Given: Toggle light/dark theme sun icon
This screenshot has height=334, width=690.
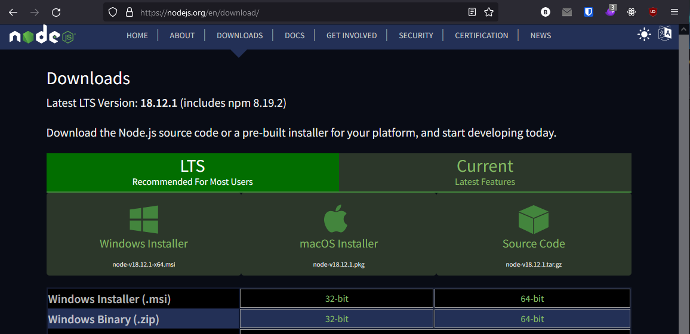Looking at the screenshot, I should (x=644, y=35).
